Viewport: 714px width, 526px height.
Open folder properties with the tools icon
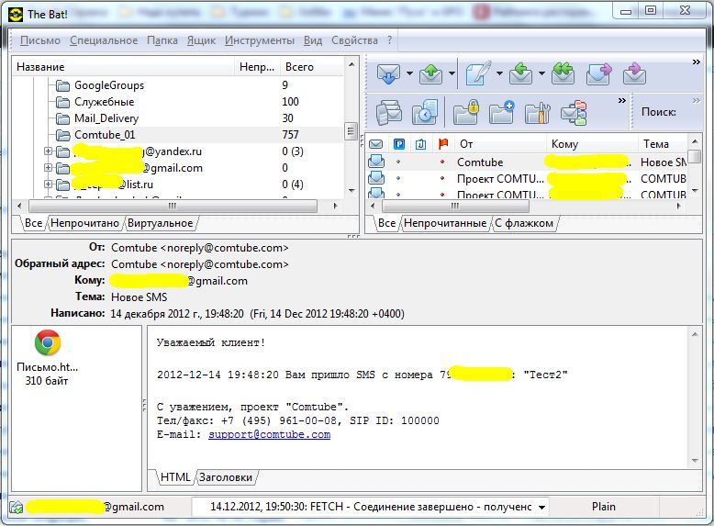(538, 112)
